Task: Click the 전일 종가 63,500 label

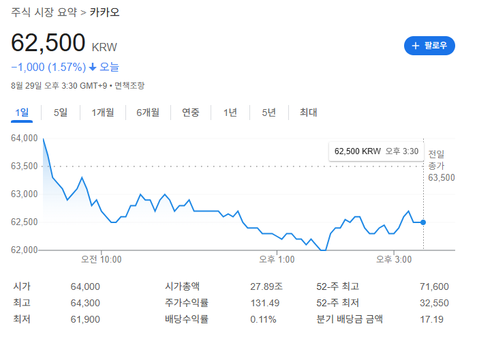Action: (x=441, y=166)
